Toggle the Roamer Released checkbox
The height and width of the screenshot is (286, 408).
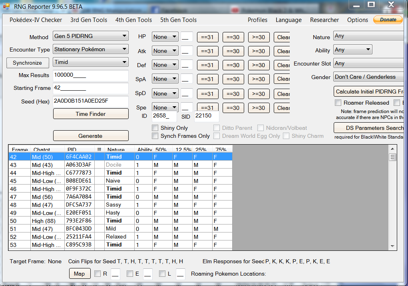pyautogui.click(x=338, y=103)
